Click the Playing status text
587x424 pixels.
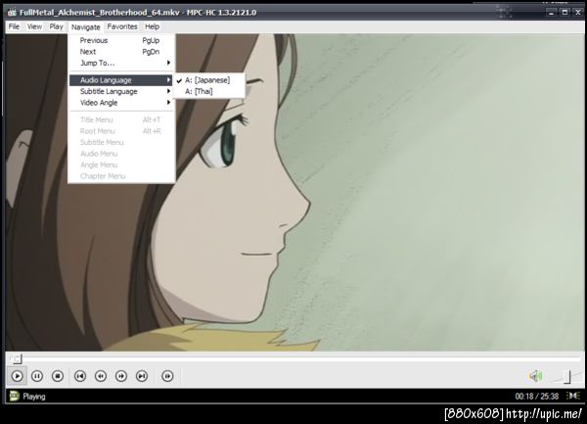pos(34,397)
